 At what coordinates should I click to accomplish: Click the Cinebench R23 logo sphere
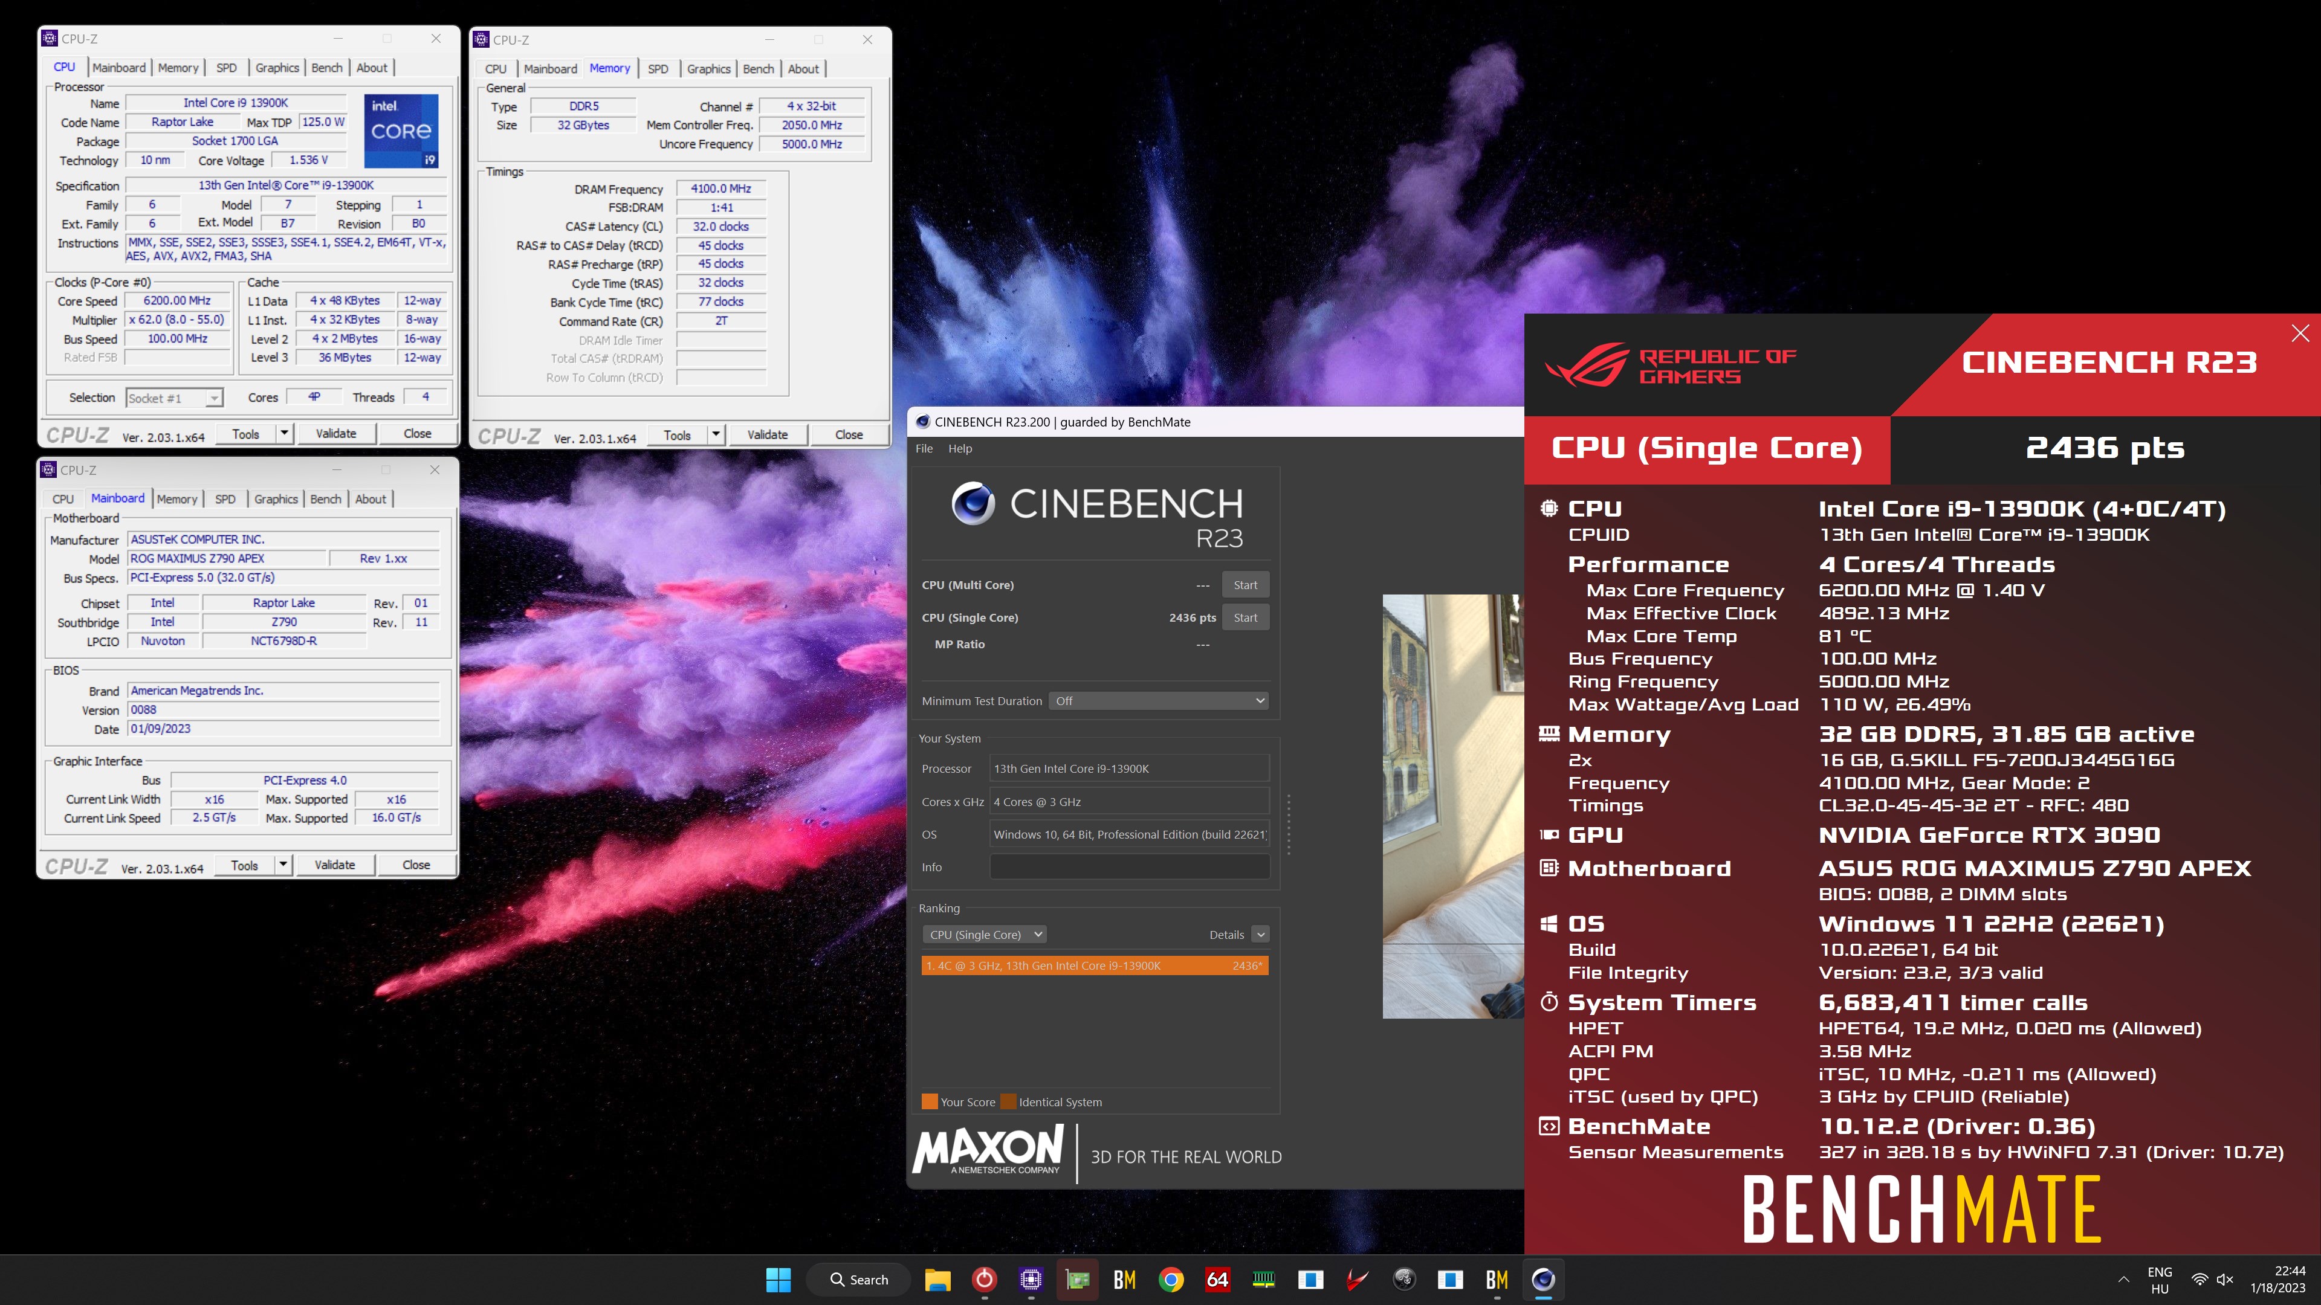pos(973,503)
